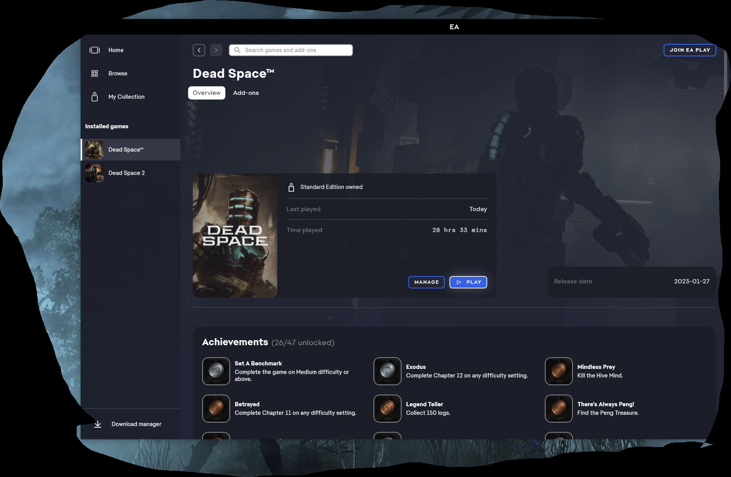Click the Exodus achievement icon
The width and height of the screenshot is (731, 477).
tap(388, 371)
